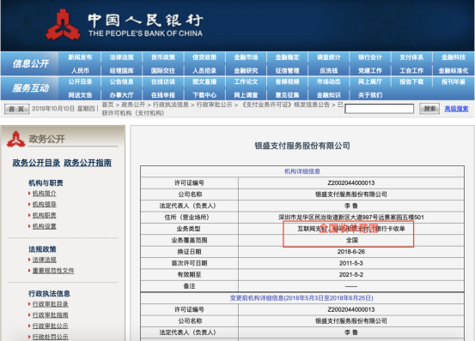The height and width of the screenshot is (341, 475).
Task: Click the 变更前机构详细信息 section header
Action: 301,298
